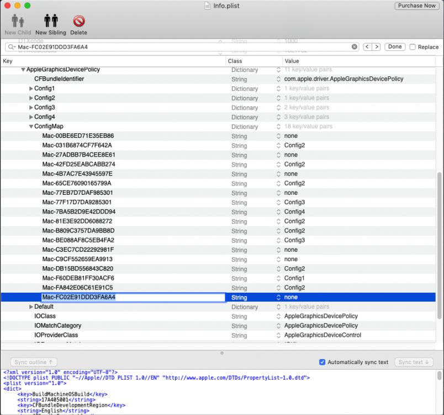Click the Info.plist document icon in title bar
Image resolution: width=444 pixels, height=415 pixels.
(x=208, y=6)
